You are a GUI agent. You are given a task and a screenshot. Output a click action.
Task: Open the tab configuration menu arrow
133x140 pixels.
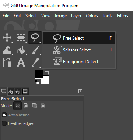[x=80, y=91]
